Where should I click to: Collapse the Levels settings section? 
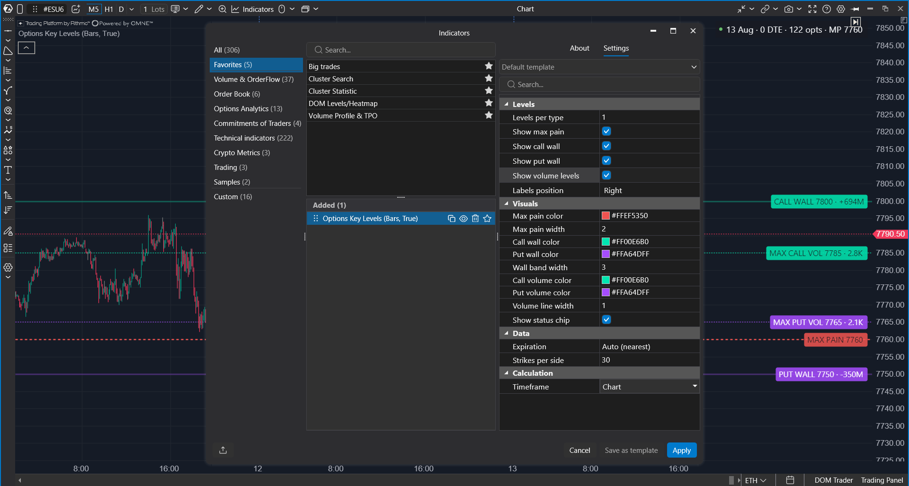507,104
